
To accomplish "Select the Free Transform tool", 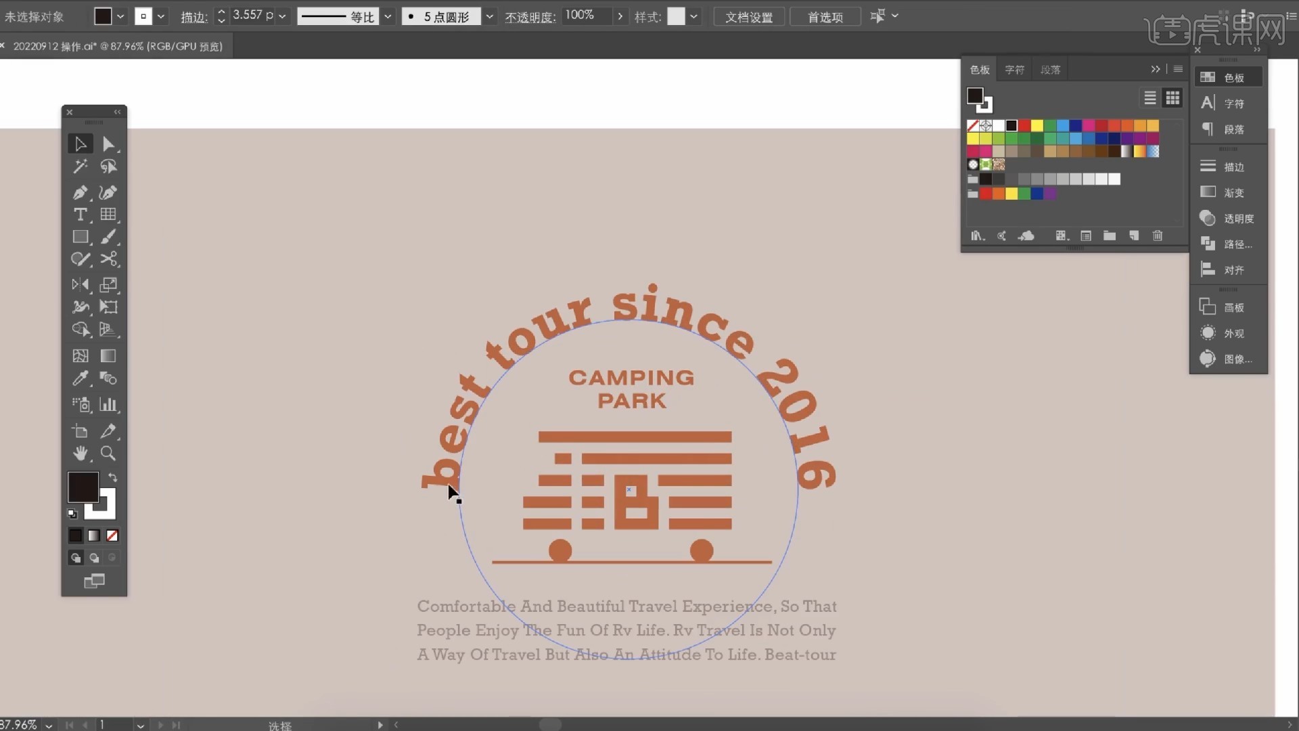I will [108, 307].
